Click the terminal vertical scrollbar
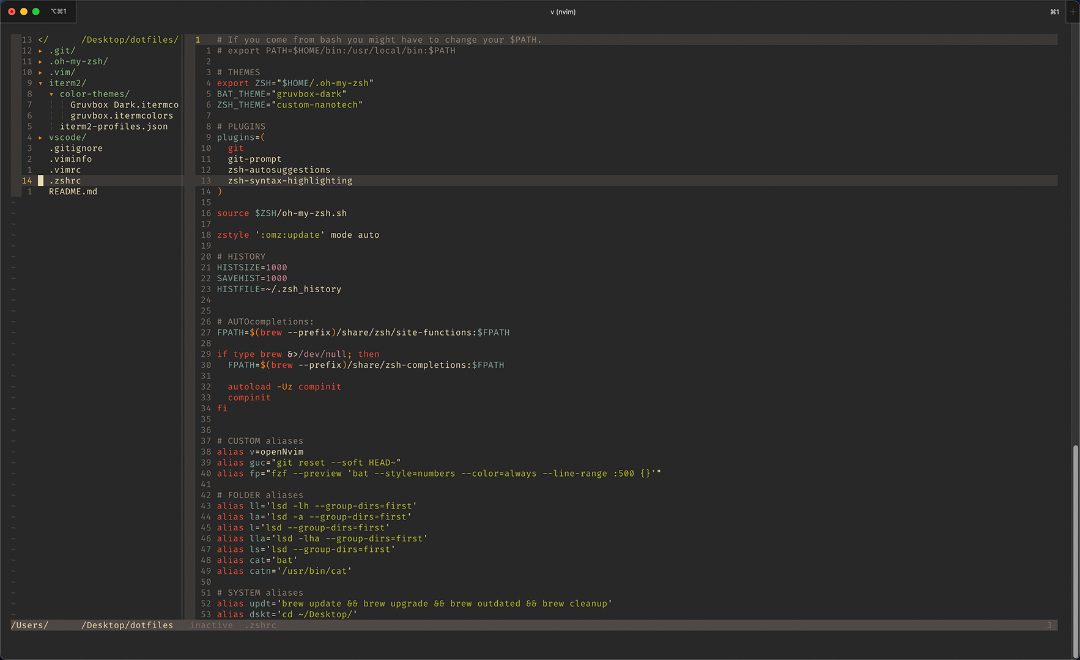This screenshot has height=660, width=1080. click(x=1076, y=550)
